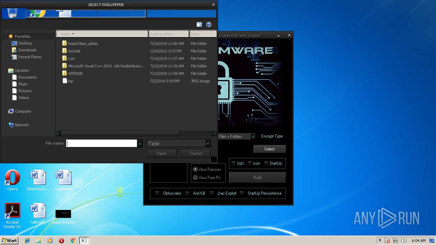Open the help icon in dialog
436x245 pixels.
209,24
